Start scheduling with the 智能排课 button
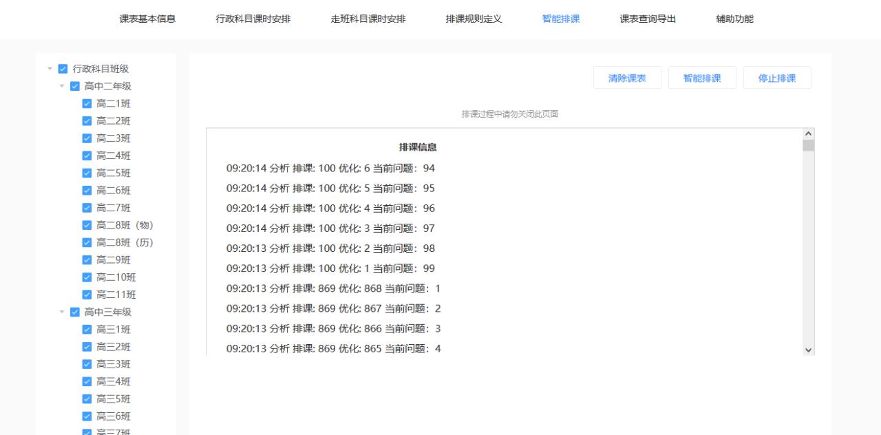Viewport: 881px width, 435px height. (702, 77)
